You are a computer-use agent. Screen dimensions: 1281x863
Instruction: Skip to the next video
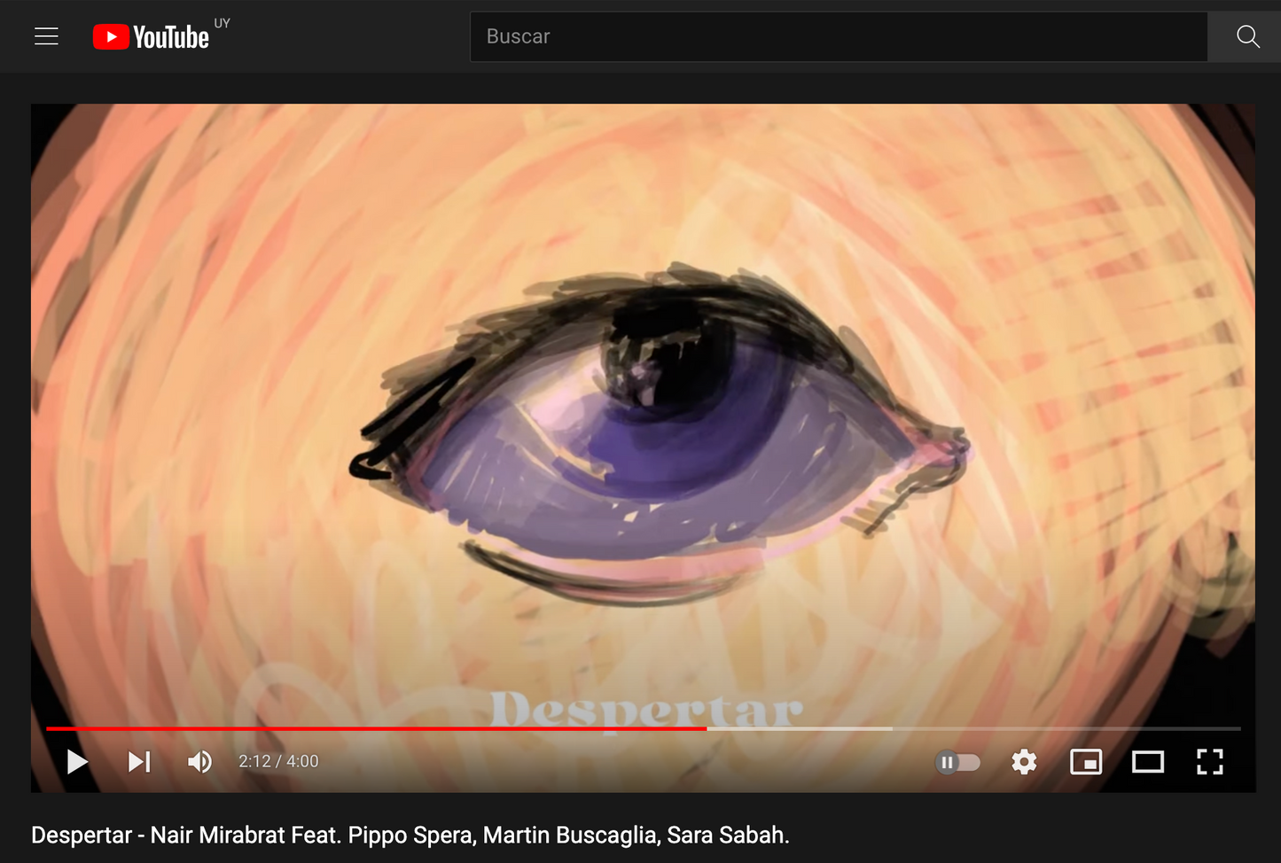coord(139,762)
